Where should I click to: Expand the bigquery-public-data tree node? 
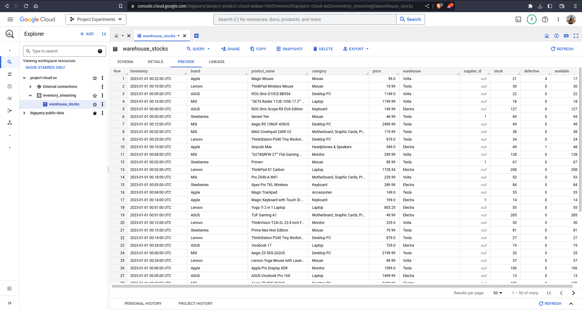(25, 113)
